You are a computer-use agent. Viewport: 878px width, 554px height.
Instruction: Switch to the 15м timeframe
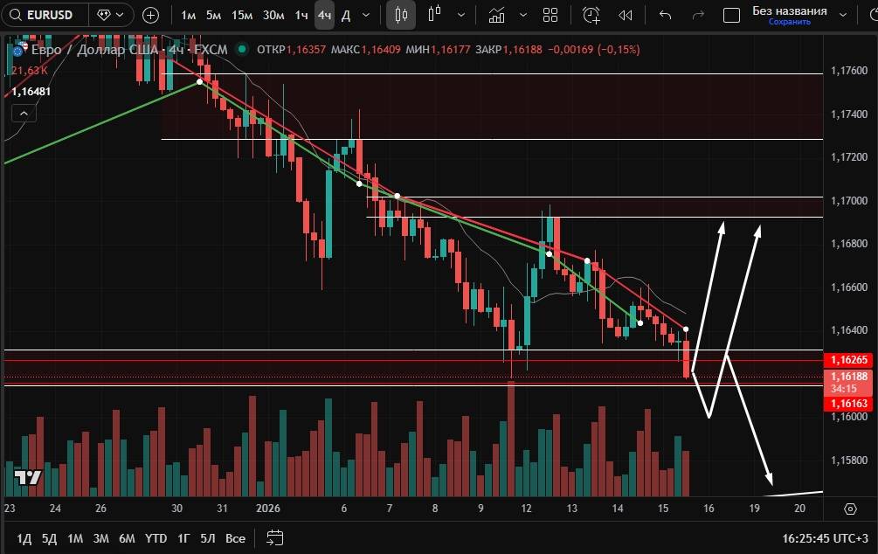242,15
